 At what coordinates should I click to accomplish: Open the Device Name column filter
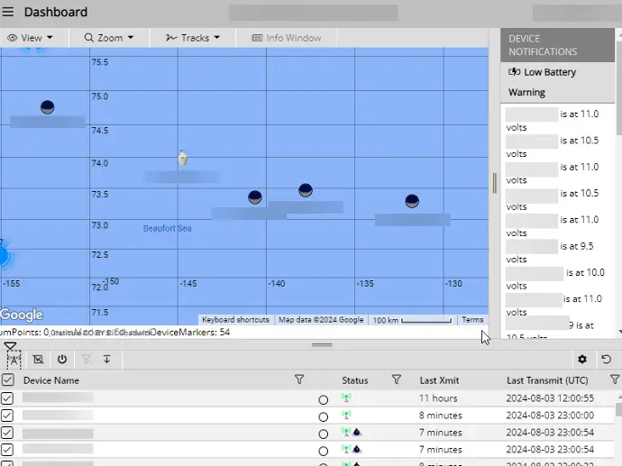299,379
